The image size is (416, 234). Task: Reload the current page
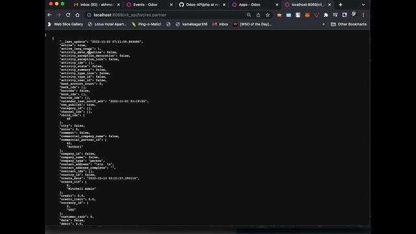[68, 15]
